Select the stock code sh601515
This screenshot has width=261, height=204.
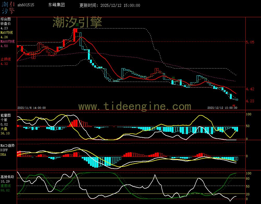click(26, 5)
